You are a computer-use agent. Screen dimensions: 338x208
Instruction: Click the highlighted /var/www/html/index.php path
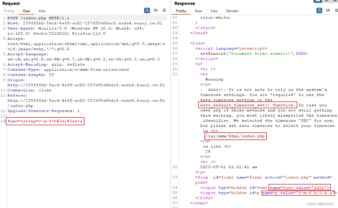point(235,136)
